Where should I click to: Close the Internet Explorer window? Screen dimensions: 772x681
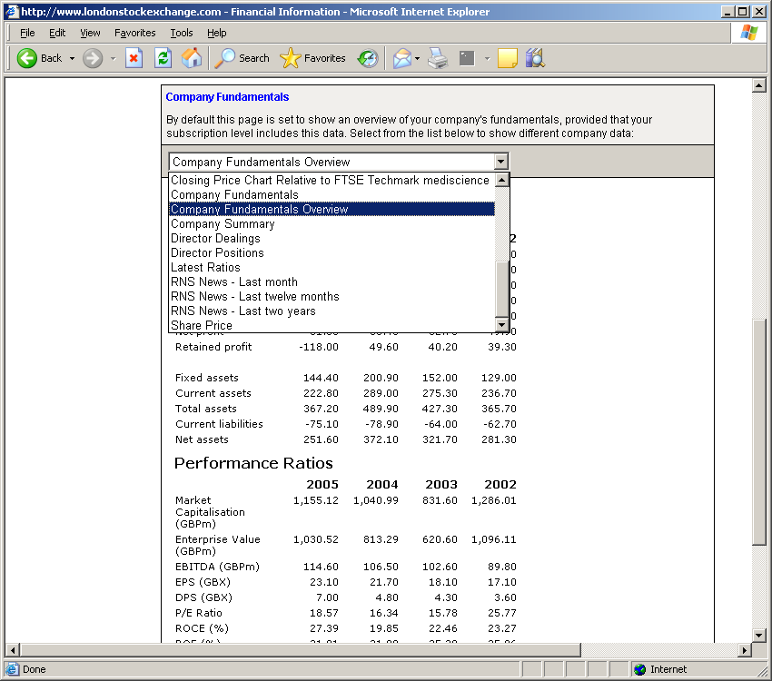point(759,11)
